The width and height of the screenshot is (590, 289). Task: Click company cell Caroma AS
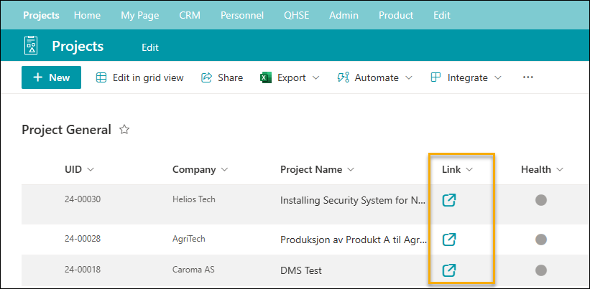coord(193,270)
